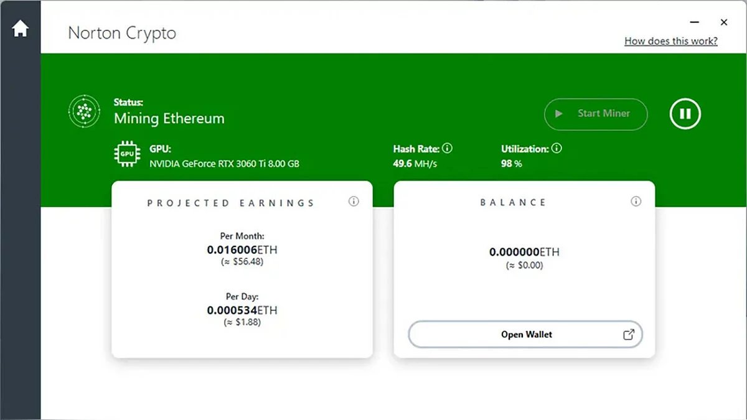Close the Norton Crypto window
This screenshot has height=420, width=747.
pyautogui.click(x=724, y=22)
